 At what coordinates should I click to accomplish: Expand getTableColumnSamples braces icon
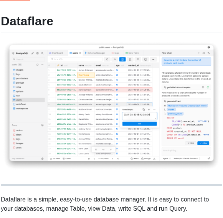[x=203, y=87]
